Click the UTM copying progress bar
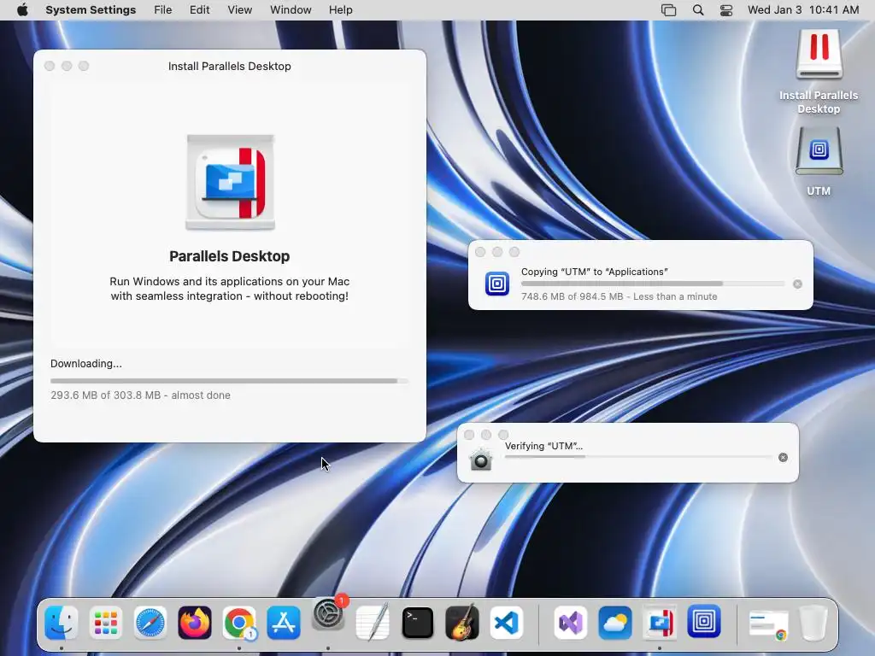Image resolution: width=875 pixels, height=656 pixels. [x=652, y=284]
